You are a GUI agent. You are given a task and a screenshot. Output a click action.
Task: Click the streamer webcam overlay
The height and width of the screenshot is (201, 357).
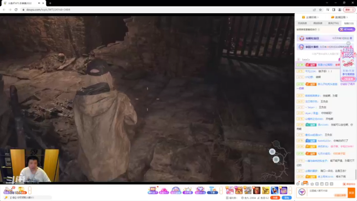point(29,165)
